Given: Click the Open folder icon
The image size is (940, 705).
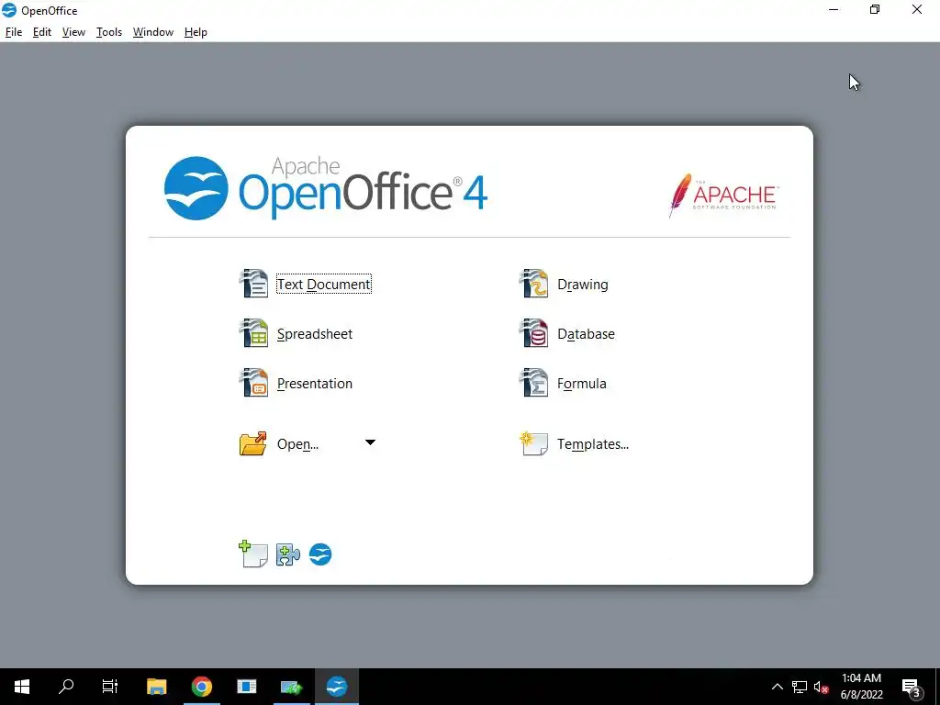Looking at the screenshot, I should point(253,443).
